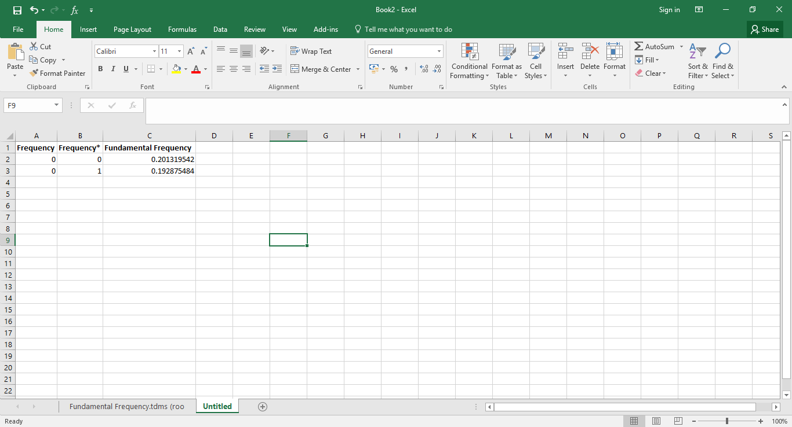Viewport: 792px width, 427px height.
Task: Apply comma style format
Action: (x=406, y=69)
